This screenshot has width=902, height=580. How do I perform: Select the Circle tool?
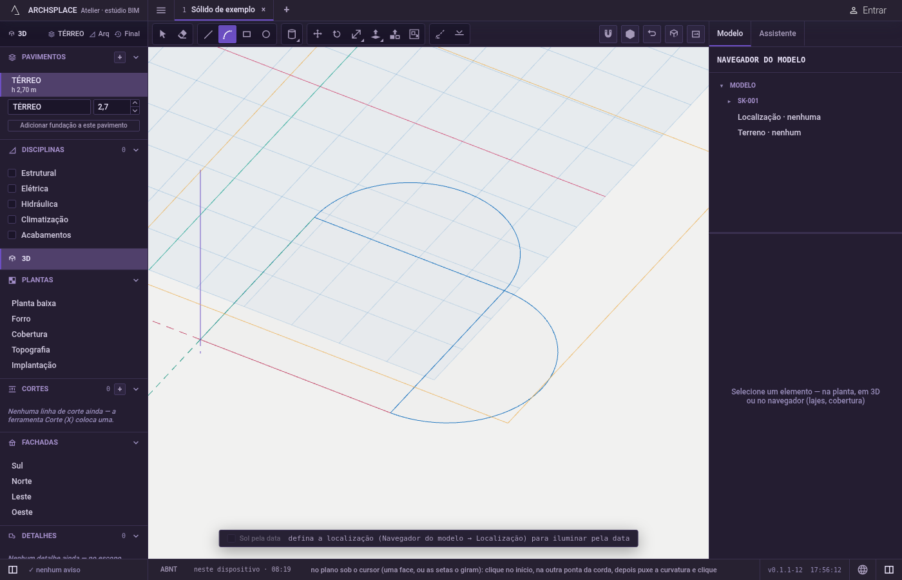[x=266, y=34]
